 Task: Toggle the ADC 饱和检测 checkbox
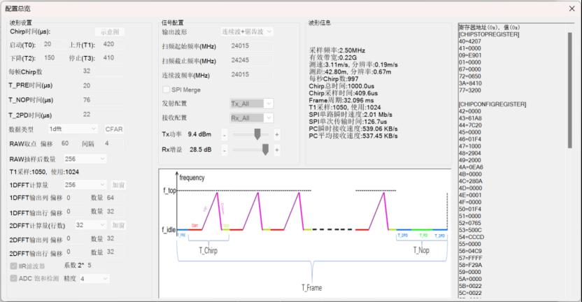click(14, 278)
